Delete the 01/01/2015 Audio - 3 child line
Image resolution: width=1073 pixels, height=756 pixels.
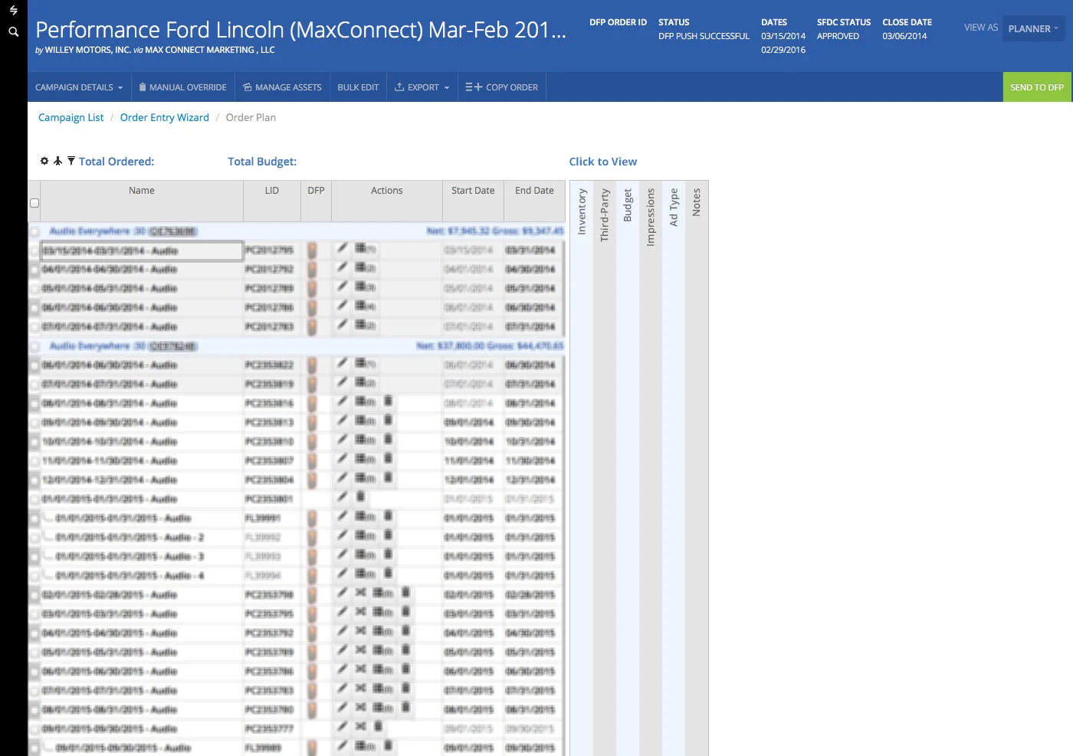pos(388,554)
